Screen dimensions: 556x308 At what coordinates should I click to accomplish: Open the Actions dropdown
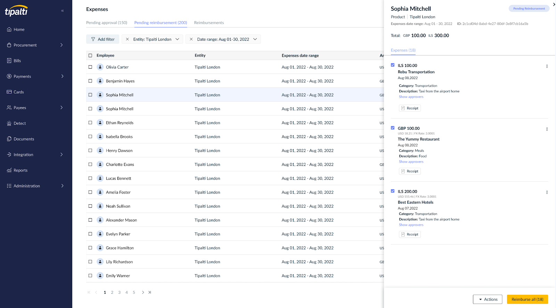pos(488,299)
